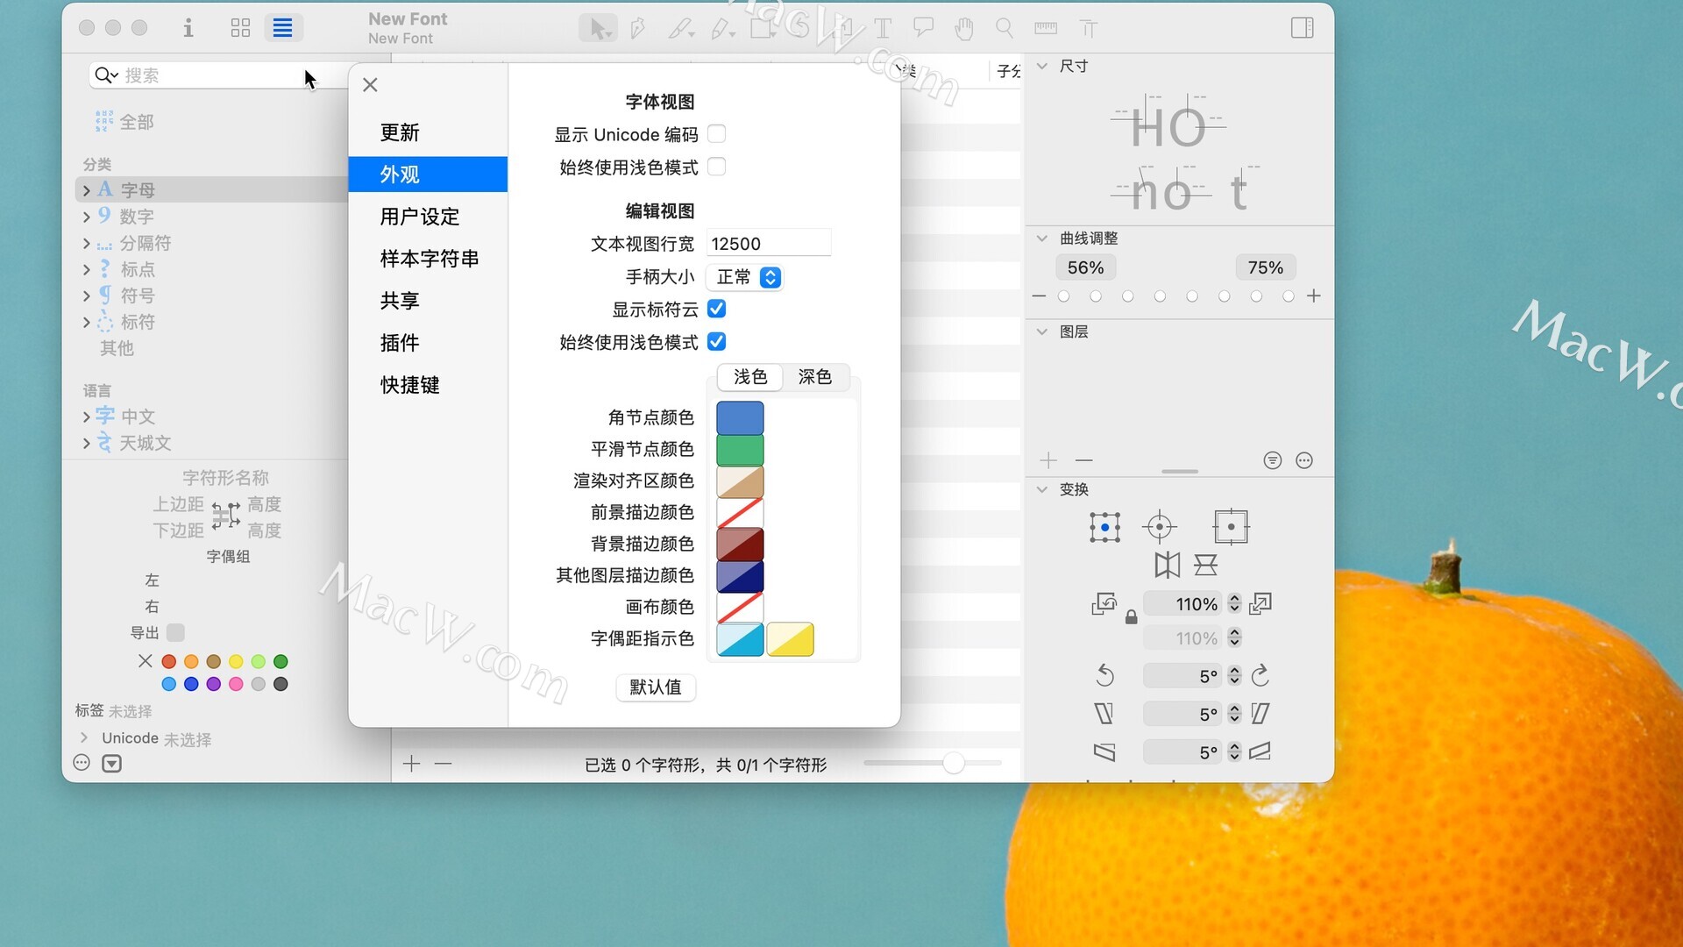Select the Annotation speech bubble tool
The width and height of the screenshot is (1683, 947).
923,28
